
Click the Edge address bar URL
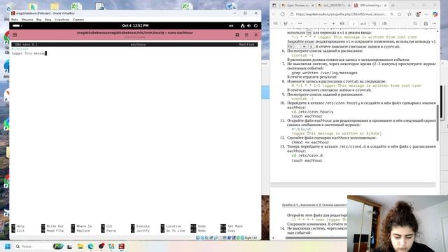click(x=341, y=14)
